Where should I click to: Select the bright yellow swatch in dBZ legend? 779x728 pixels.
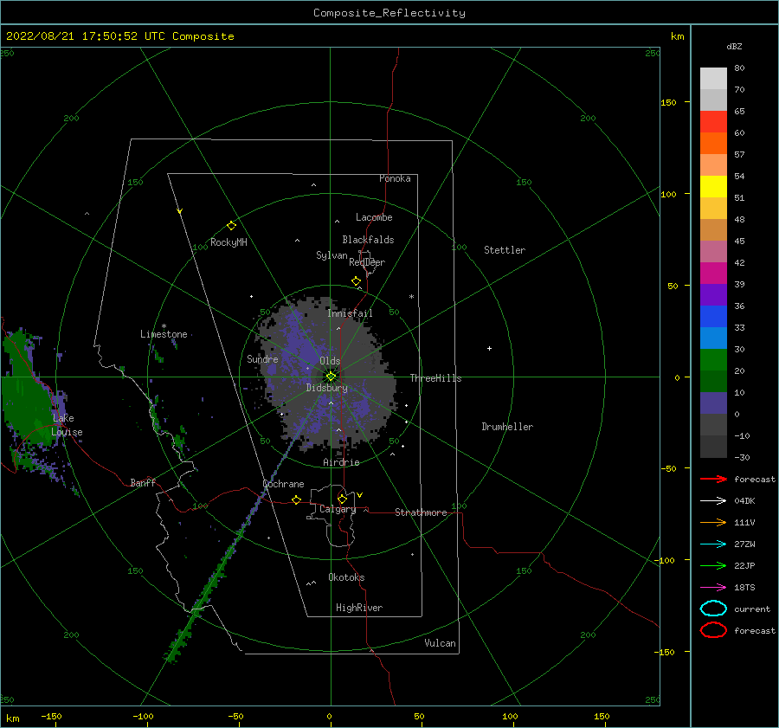pyautogui.click(x=713, y=186)
